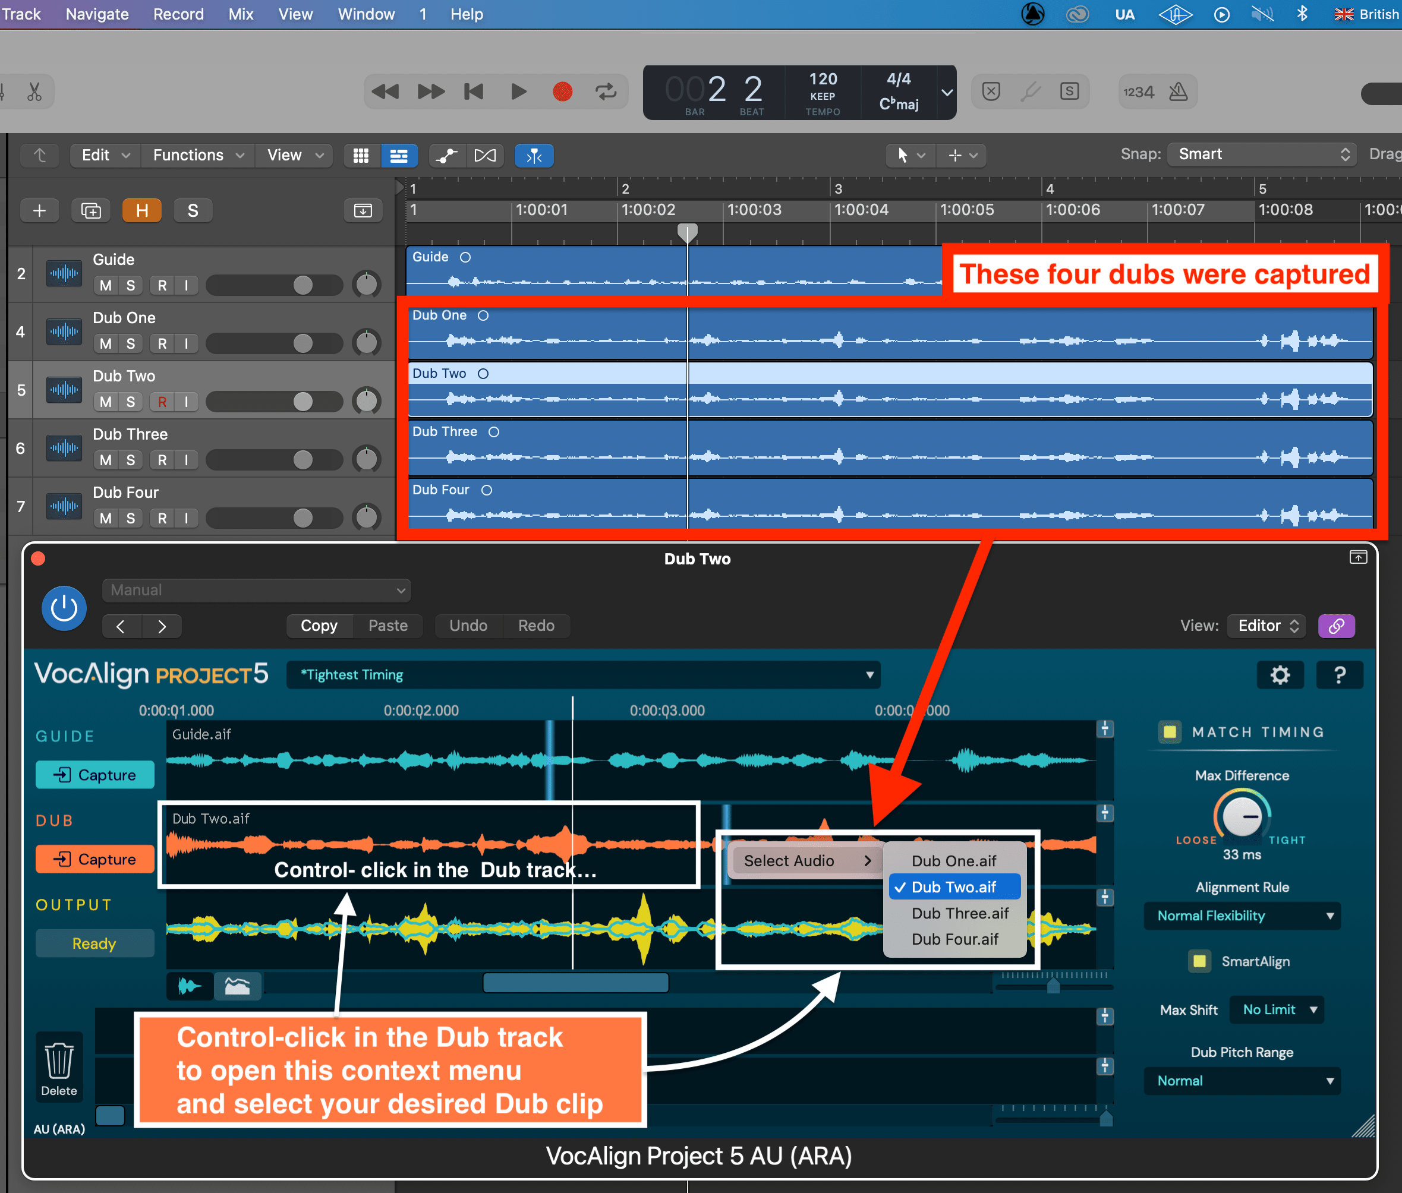1402x1193 pixels.
Task: Select the scissors tool in the toolbar
Action: click(34, 91)
